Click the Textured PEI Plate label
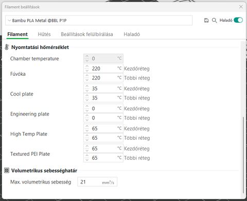Viewport: 247px width, 201px height. point(30,154)
